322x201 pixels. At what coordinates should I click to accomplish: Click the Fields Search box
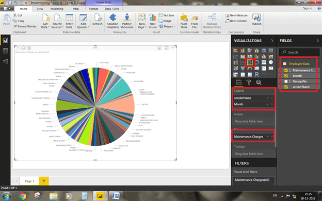[299, 52]
